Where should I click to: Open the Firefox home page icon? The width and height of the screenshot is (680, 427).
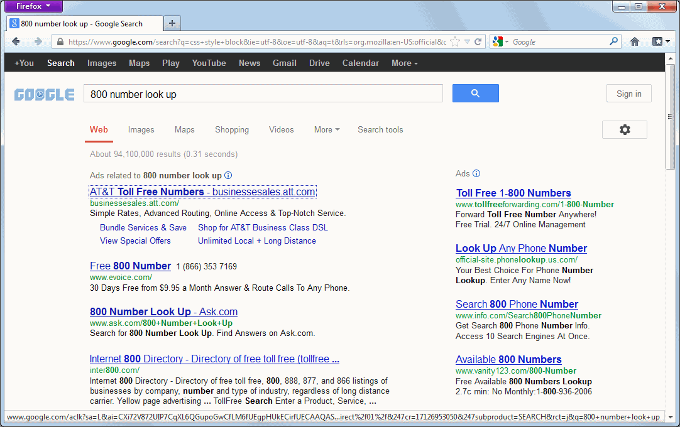tap(635, 41)
